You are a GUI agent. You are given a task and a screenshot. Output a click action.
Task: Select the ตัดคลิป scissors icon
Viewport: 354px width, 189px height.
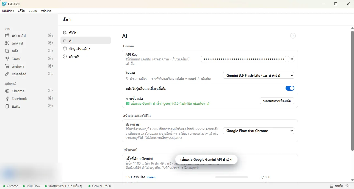[7, 43]
